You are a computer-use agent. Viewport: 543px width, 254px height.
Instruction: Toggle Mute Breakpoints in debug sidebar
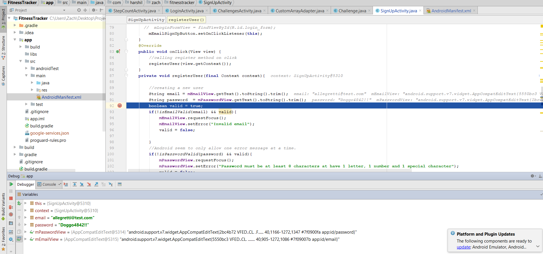[x=11, y=214]
